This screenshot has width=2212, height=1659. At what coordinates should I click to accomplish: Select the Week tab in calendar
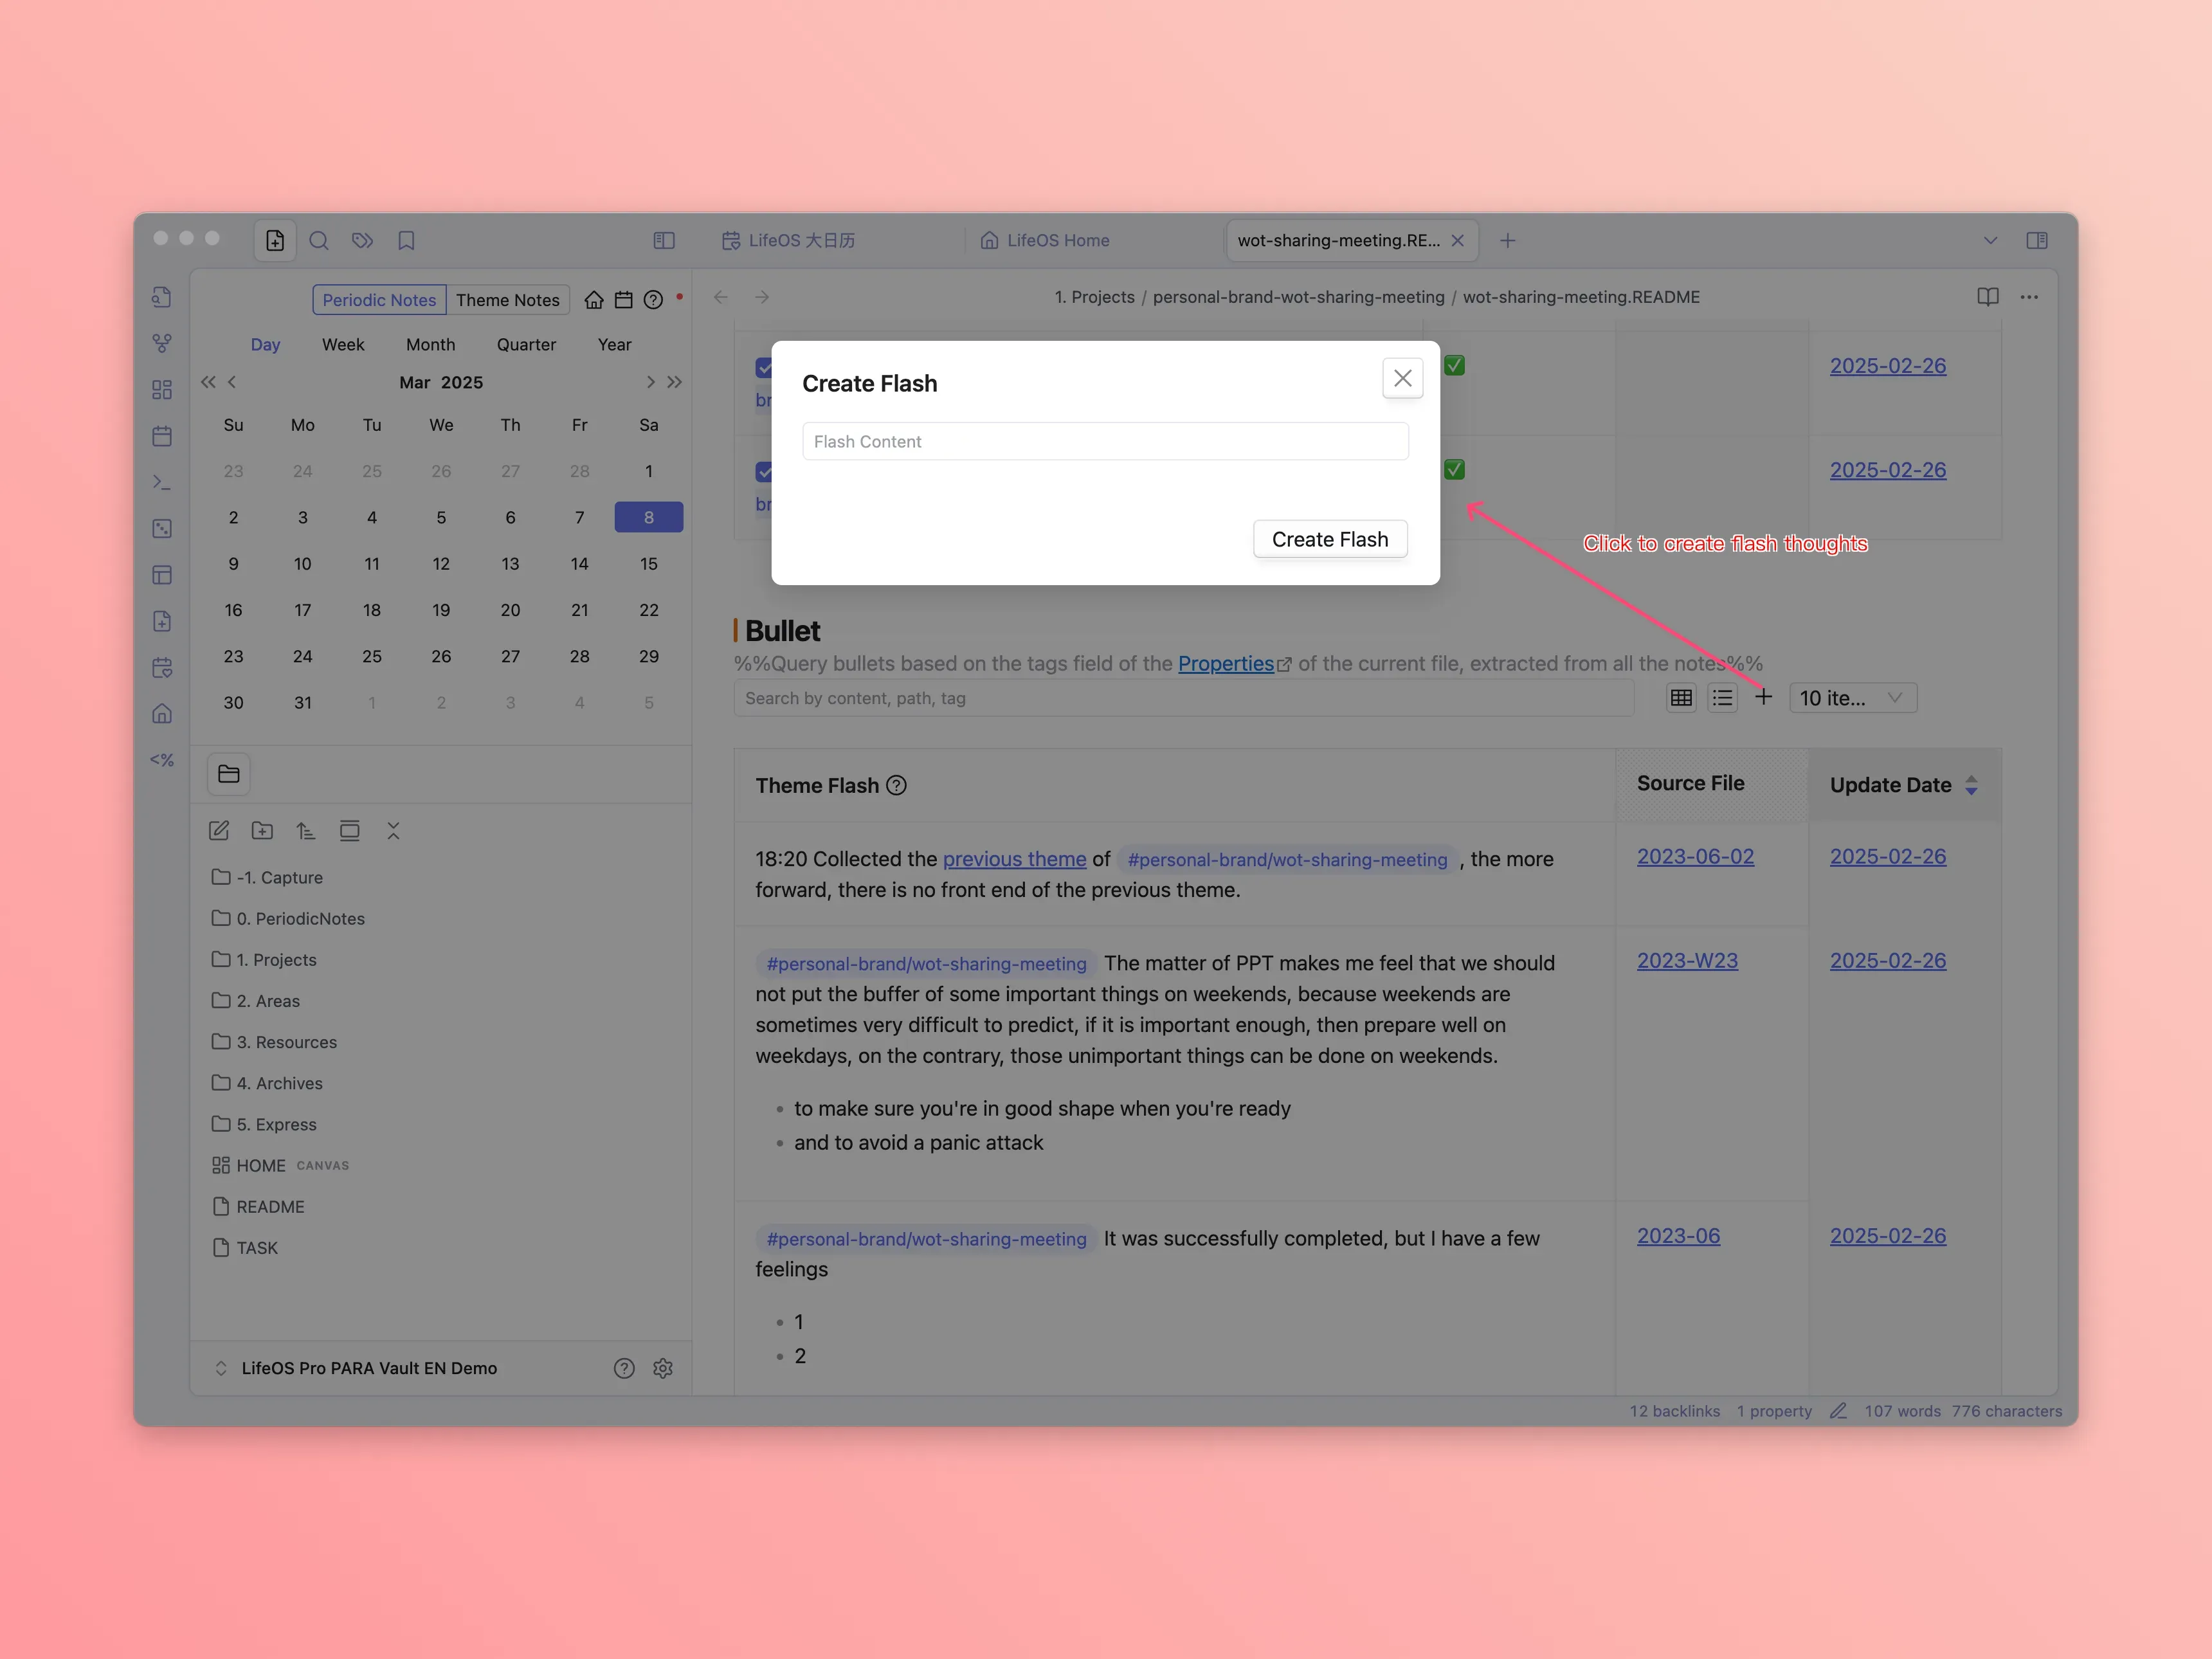[343, 344]
